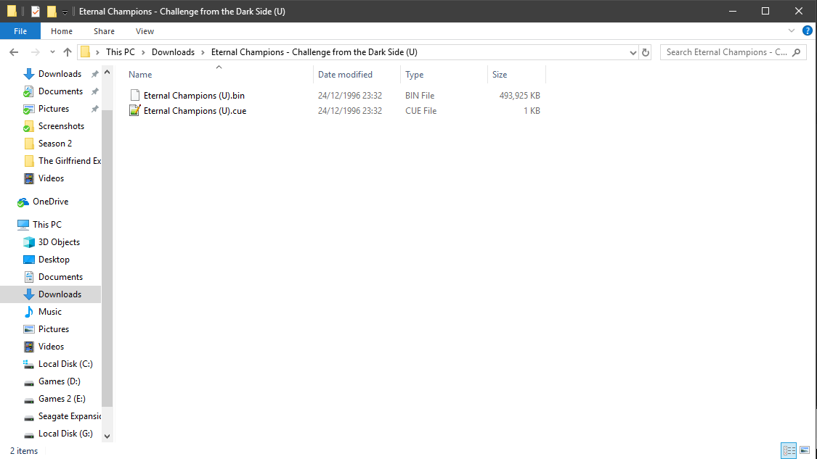Click navigation pane scroll down arrow
The height and width of the screenshot is (459, 817).
click(107, 436)
